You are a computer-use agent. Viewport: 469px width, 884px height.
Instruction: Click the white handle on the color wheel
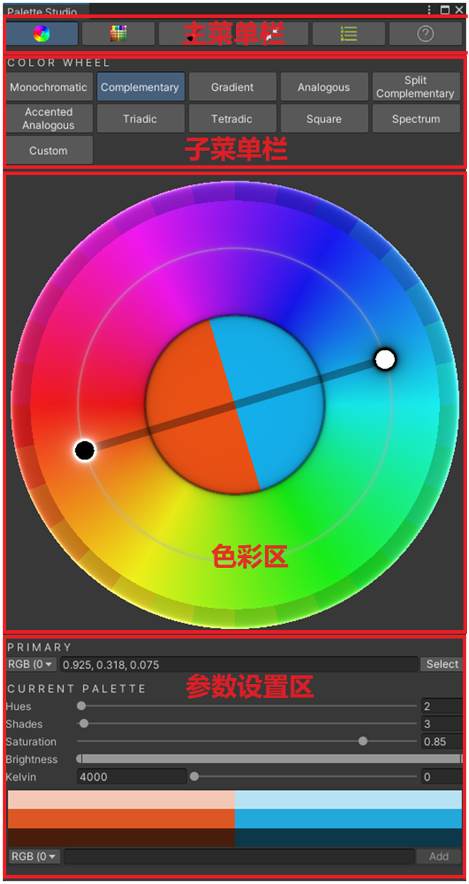(x=386, y=359)
